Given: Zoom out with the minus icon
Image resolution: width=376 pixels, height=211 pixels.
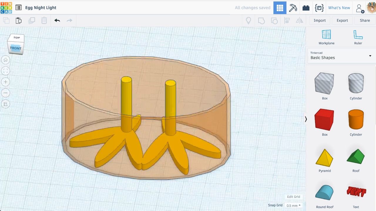Looking at the screenshot, I should tap(6, 93).
